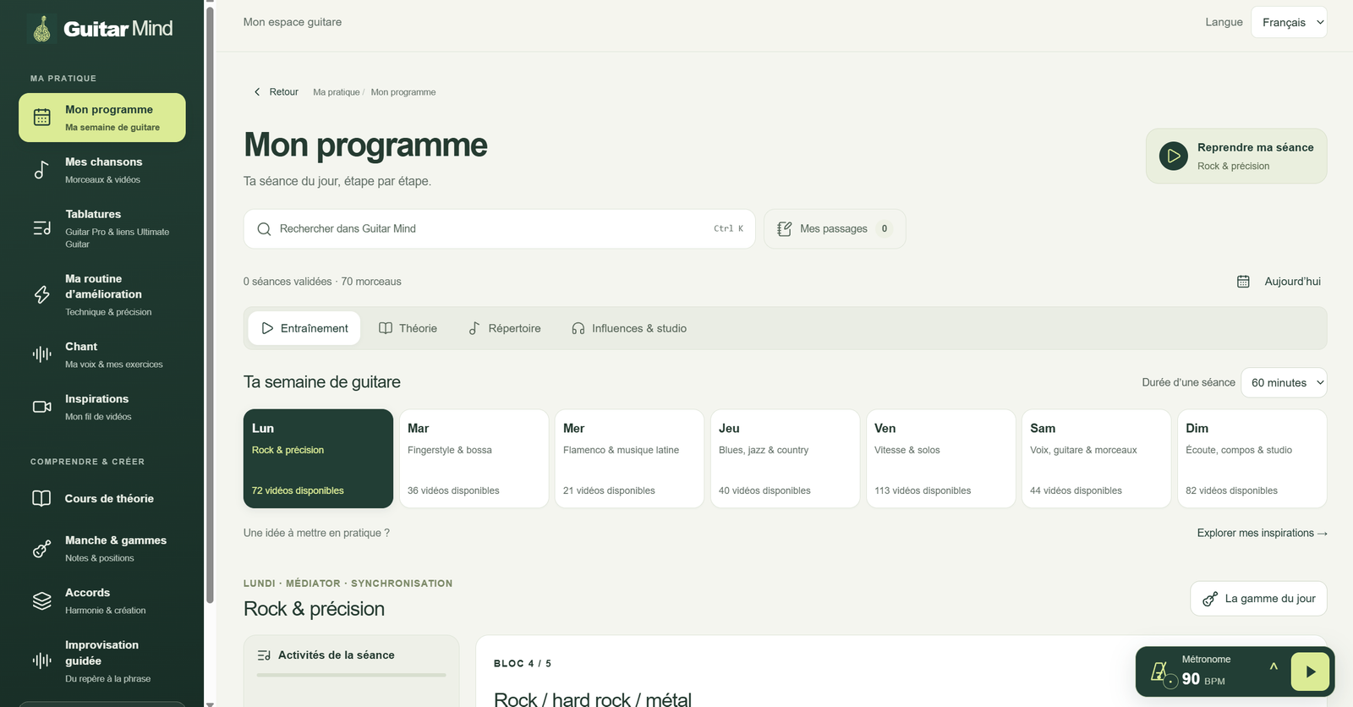The height and width of the screenshot is (707, 1353).
Task: Open Cours de théorie book icon
Action: coord(41,498)
